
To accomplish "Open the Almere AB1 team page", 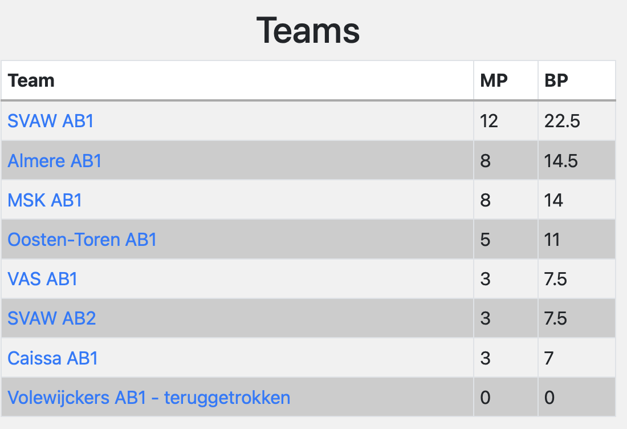I will click(x=55, y=161).
